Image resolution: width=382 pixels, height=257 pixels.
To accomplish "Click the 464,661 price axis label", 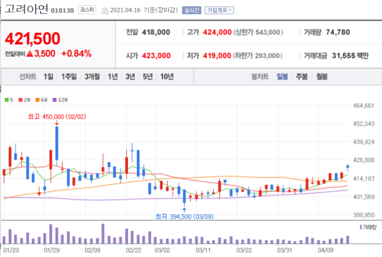I will pyautogui.click(x=364, y=106).
